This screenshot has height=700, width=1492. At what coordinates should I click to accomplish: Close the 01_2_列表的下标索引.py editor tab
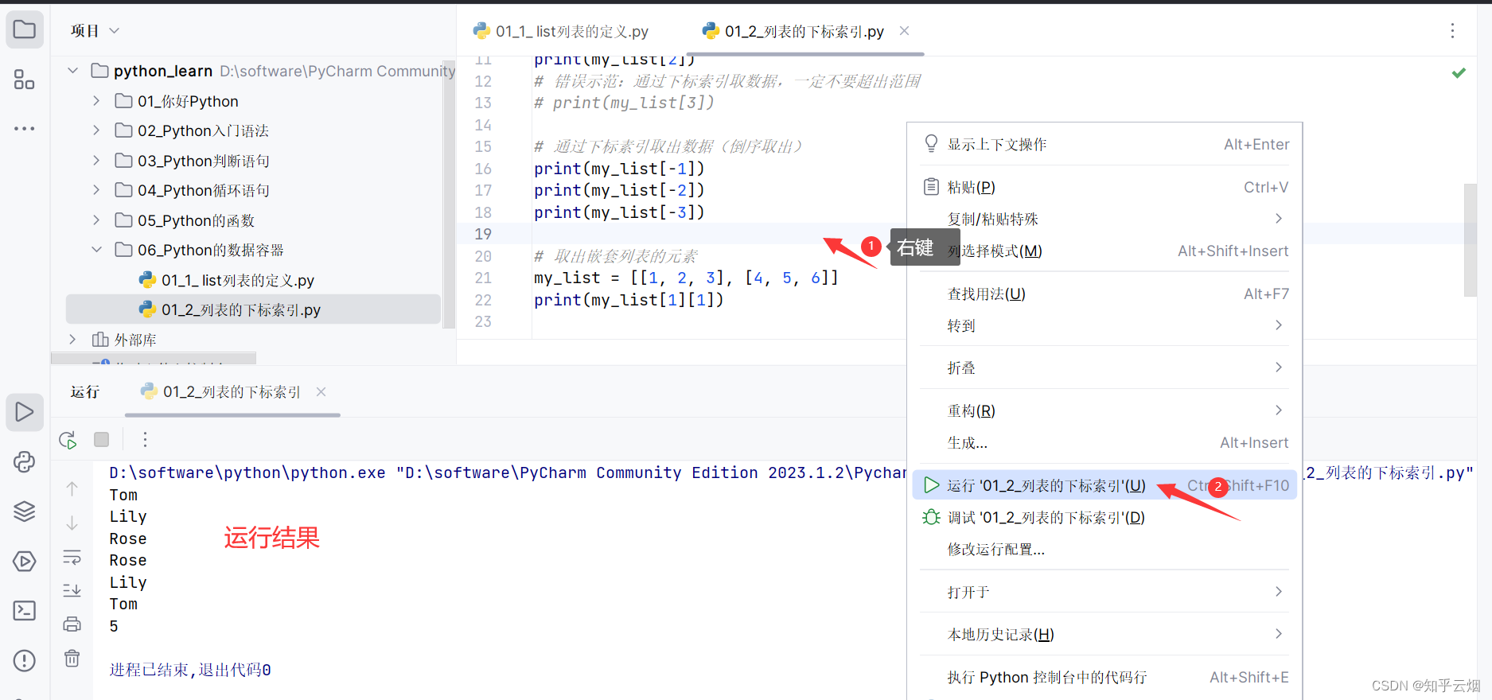click(x=904, y=31)
